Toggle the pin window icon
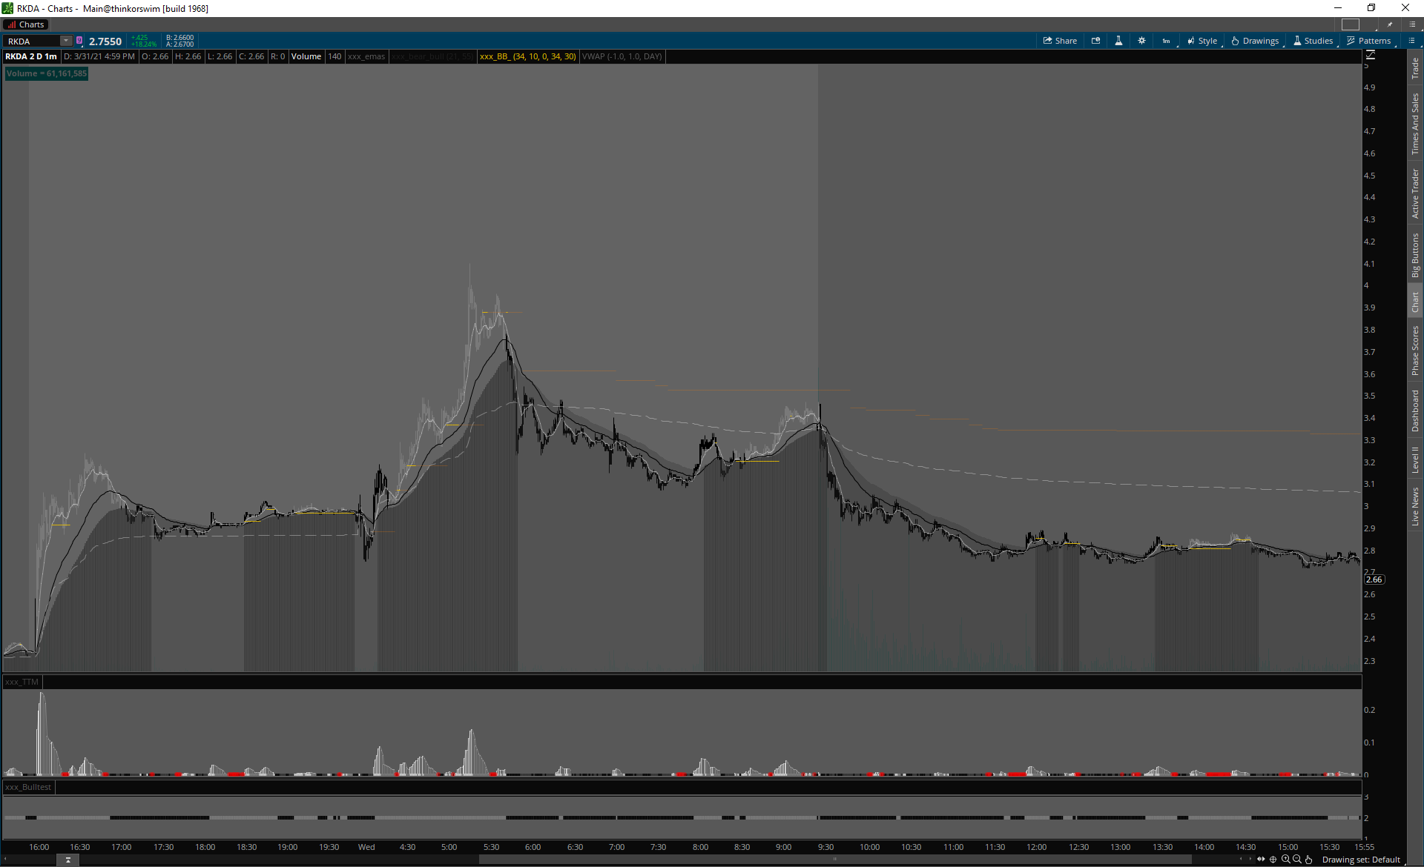1424x867 pixels. pyautogui.click(x=1390, y=24)
